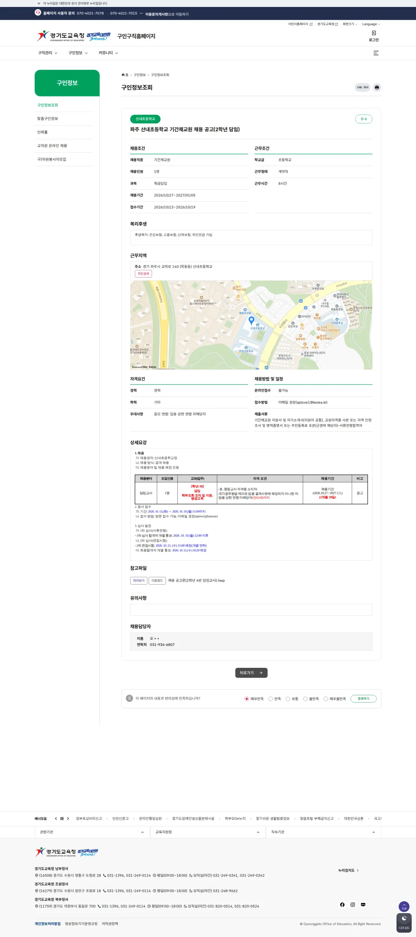Expand the 직속기관 footer selector

(x=324, y=832)
